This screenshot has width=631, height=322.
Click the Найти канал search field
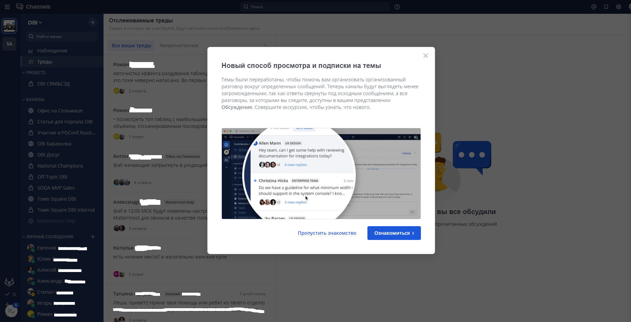62,37
